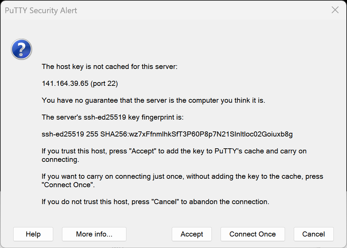Click the 'If you want to carry on' paragraph start
The width and height of the screenshot is (347, 248).
(x=78, y=176)
